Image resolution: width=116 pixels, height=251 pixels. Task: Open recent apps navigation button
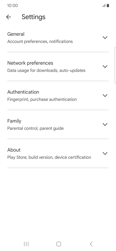click(x=26, y=244)
